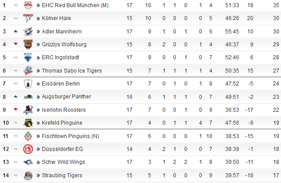Click the 35 points value for München
281x183 pixels.
[x=276, y=5]
